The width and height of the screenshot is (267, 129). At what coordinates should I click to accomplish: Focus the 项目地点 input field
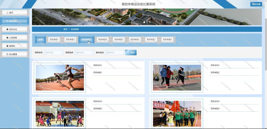(x=84, y=53)
